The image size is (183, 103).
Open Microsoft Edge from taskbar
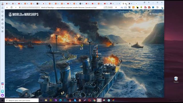click(x=60, y=100)
